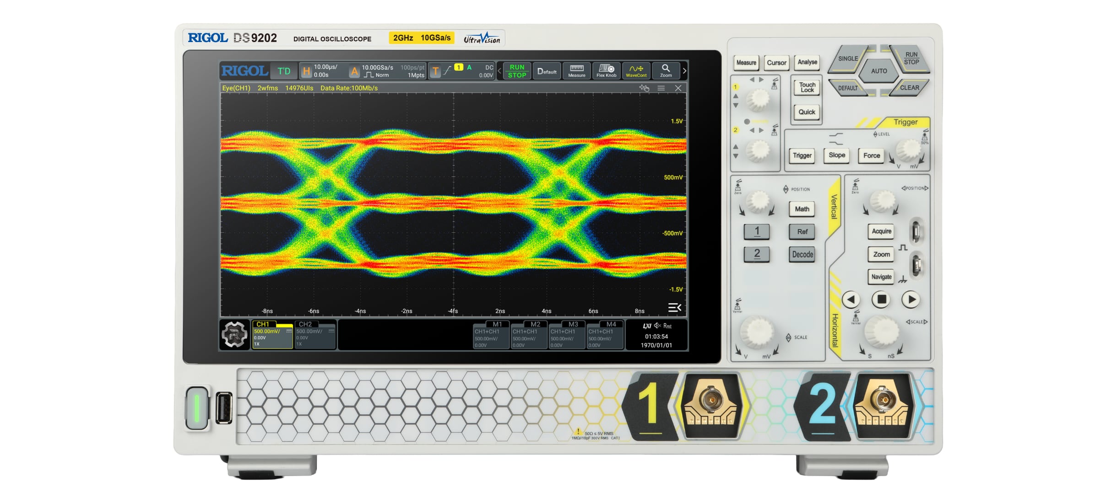This screenshot has width=1117, height=503.
Task: Open acquisition A settings
Action: tap(354, 71)
